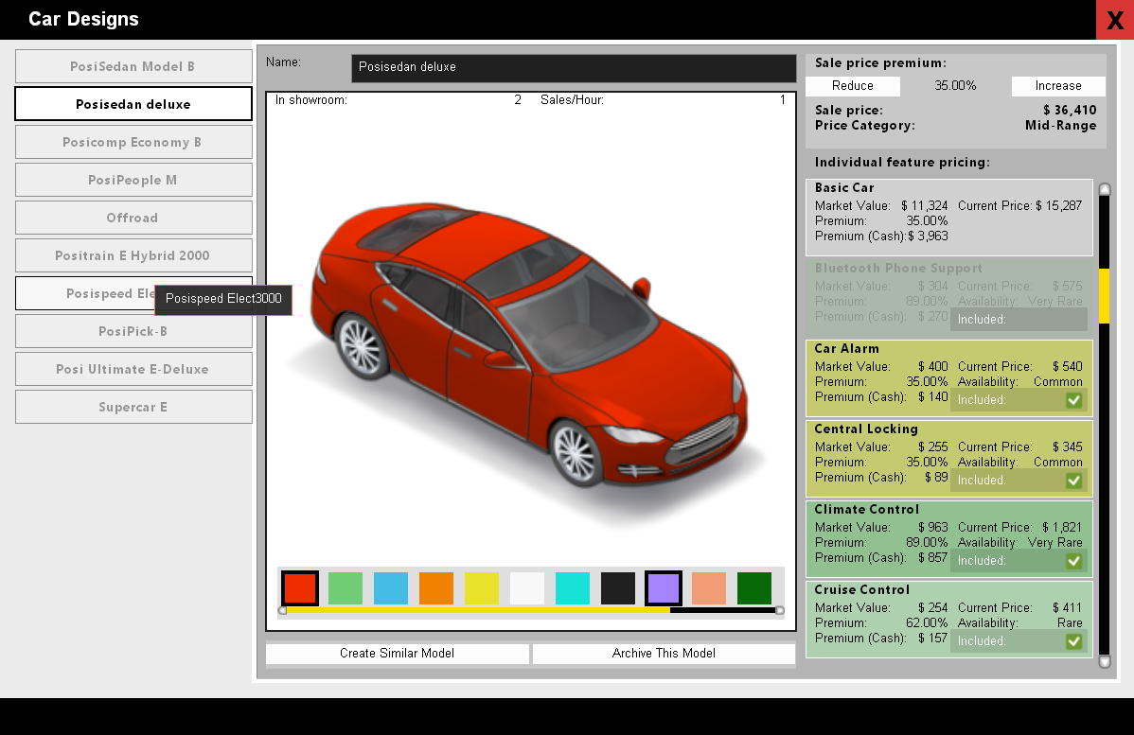Reduce the sale price premium
Image resolution: width=1134 pixels, height=735 pixels.
point(851,85)
